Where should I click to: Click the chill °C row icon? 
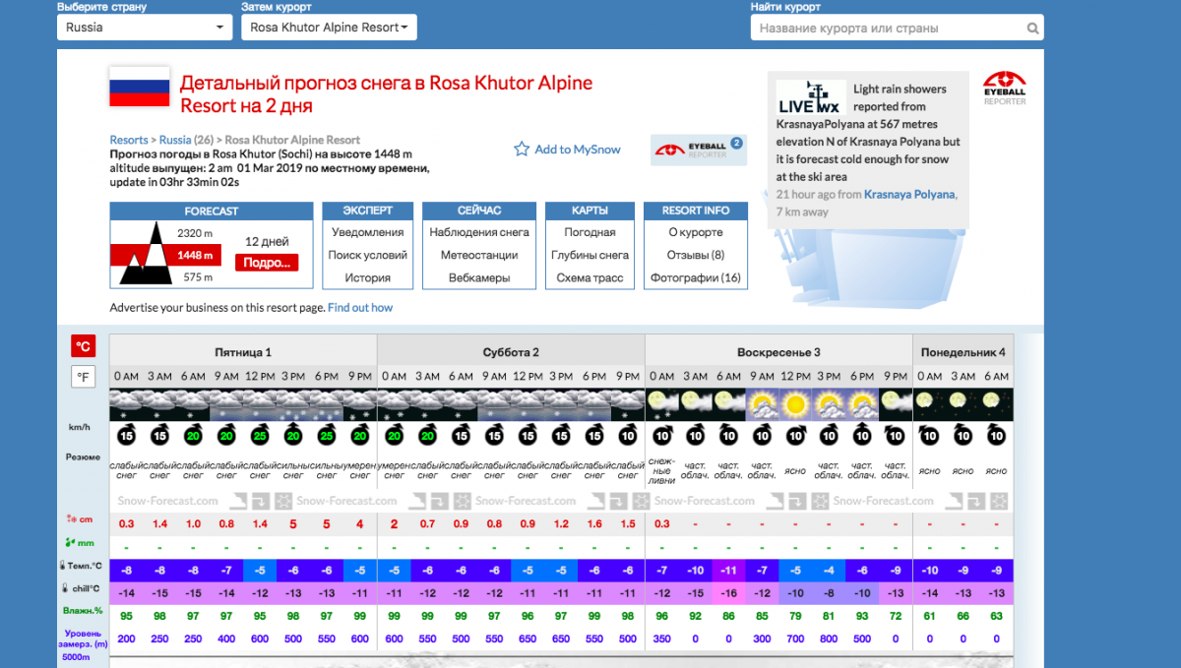(63, 589)
